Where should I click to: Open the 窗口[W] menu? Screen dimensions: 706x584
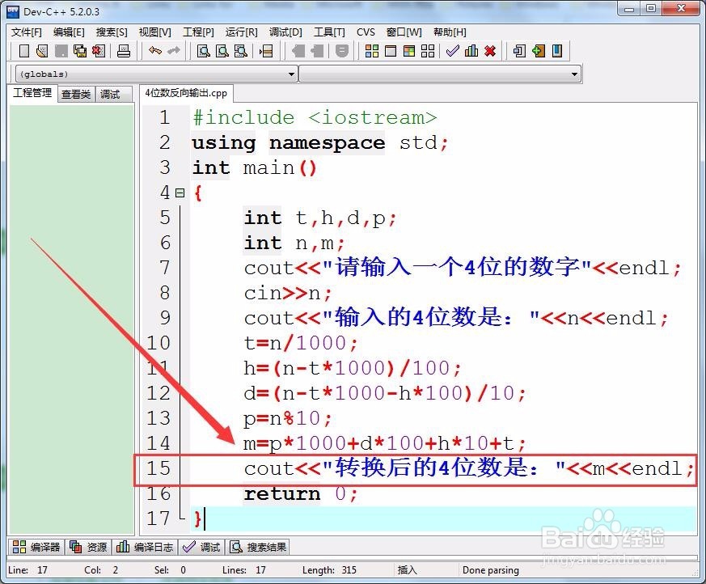tap(404, 32)
